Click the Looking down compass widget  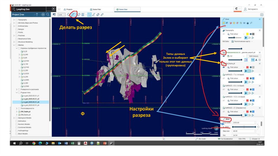(x=216, y=128)
